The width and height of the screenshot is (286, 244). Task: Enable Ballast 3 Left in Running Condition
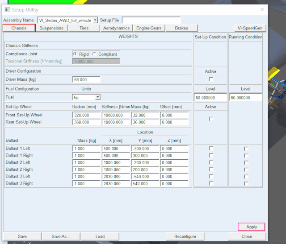point(246,177)
